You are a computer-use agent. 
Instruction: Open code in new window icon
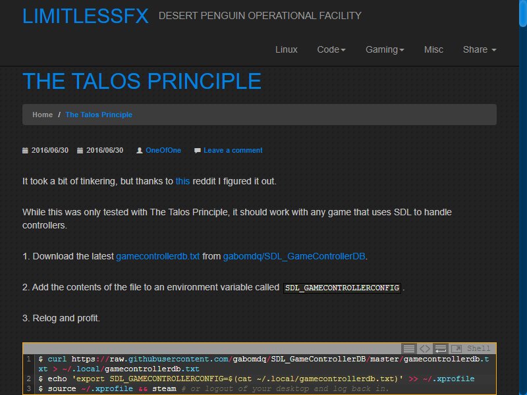click(456, 349)
